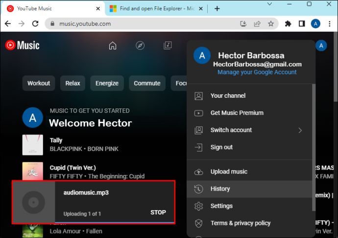338x238 pixels.
Task: Open Settings from account menu
Action: point(249,206)
